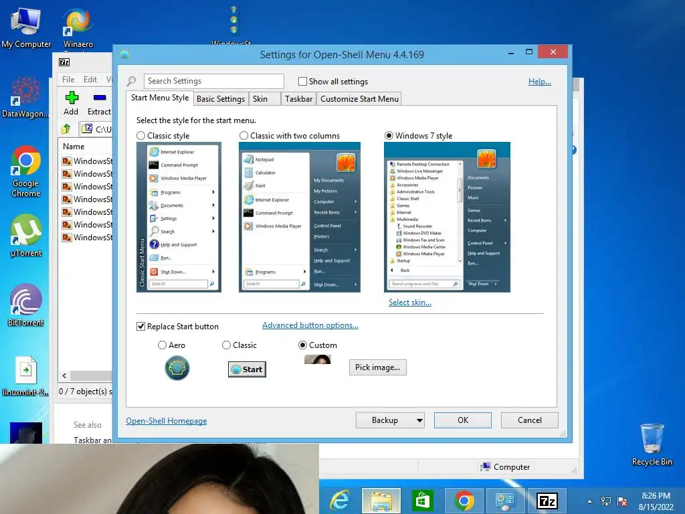Switch to Open-Shell settings taskbar item
This screenshot has height=514, width=685.
(x=506, y=501)
